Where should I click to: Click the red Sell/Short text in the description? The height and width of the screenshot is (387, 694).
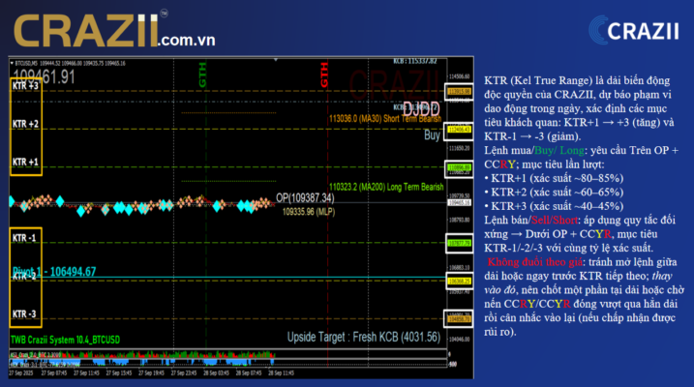pos(555,220)
